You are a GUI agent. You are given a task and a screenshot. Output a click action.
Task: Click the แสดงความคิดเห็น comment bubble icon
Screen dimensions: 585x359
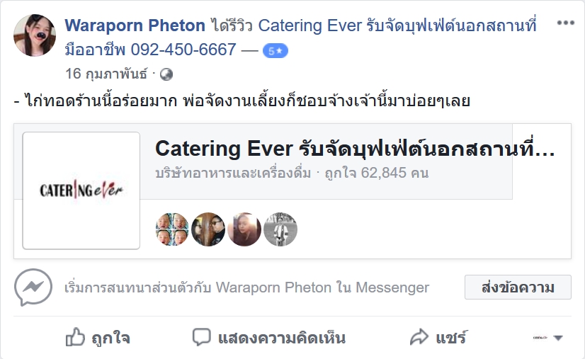(202, 337)
